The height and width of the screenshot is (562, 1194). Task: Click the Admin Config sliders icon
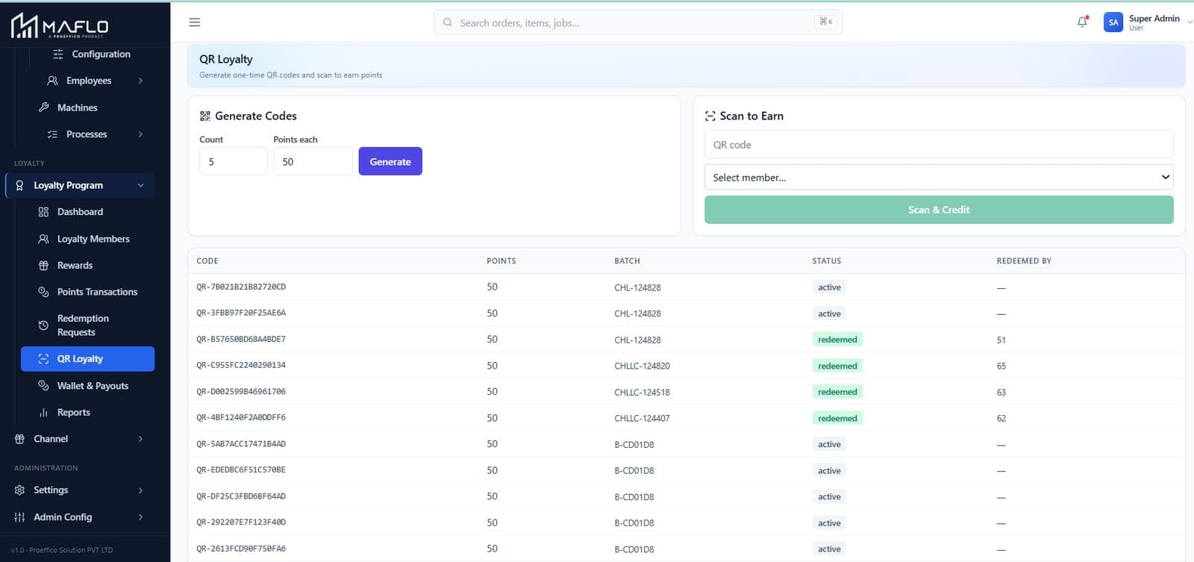[x=19, y=517]
